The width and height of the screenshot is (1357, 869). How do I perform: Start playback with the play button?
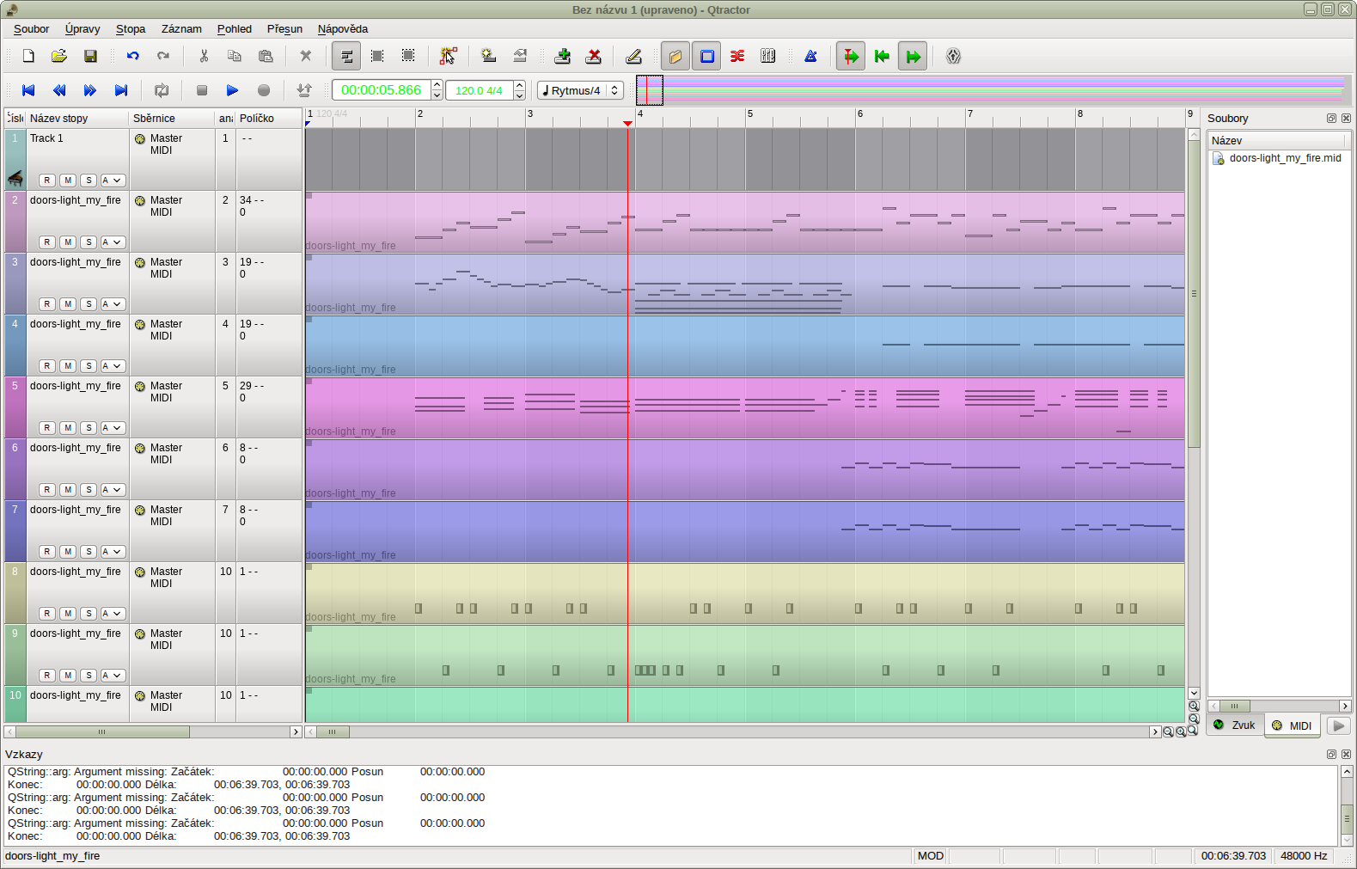pos(232,90)
